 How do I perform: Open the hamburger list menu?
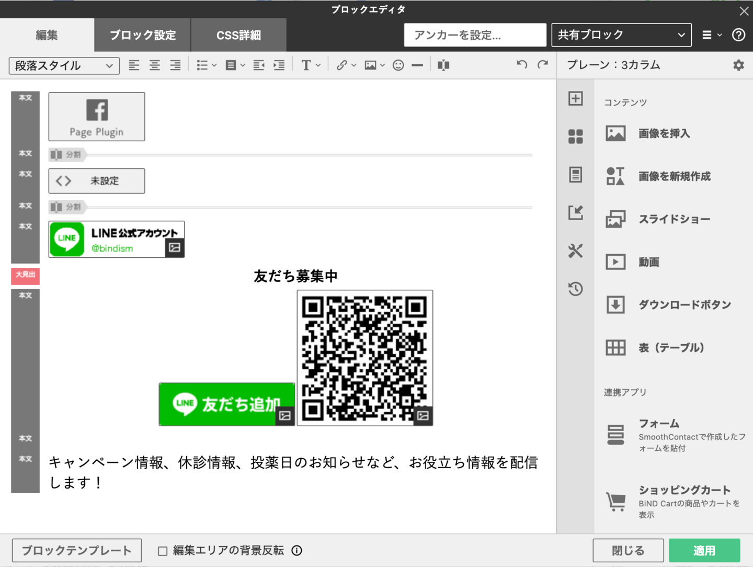click(x=711, y=35)
